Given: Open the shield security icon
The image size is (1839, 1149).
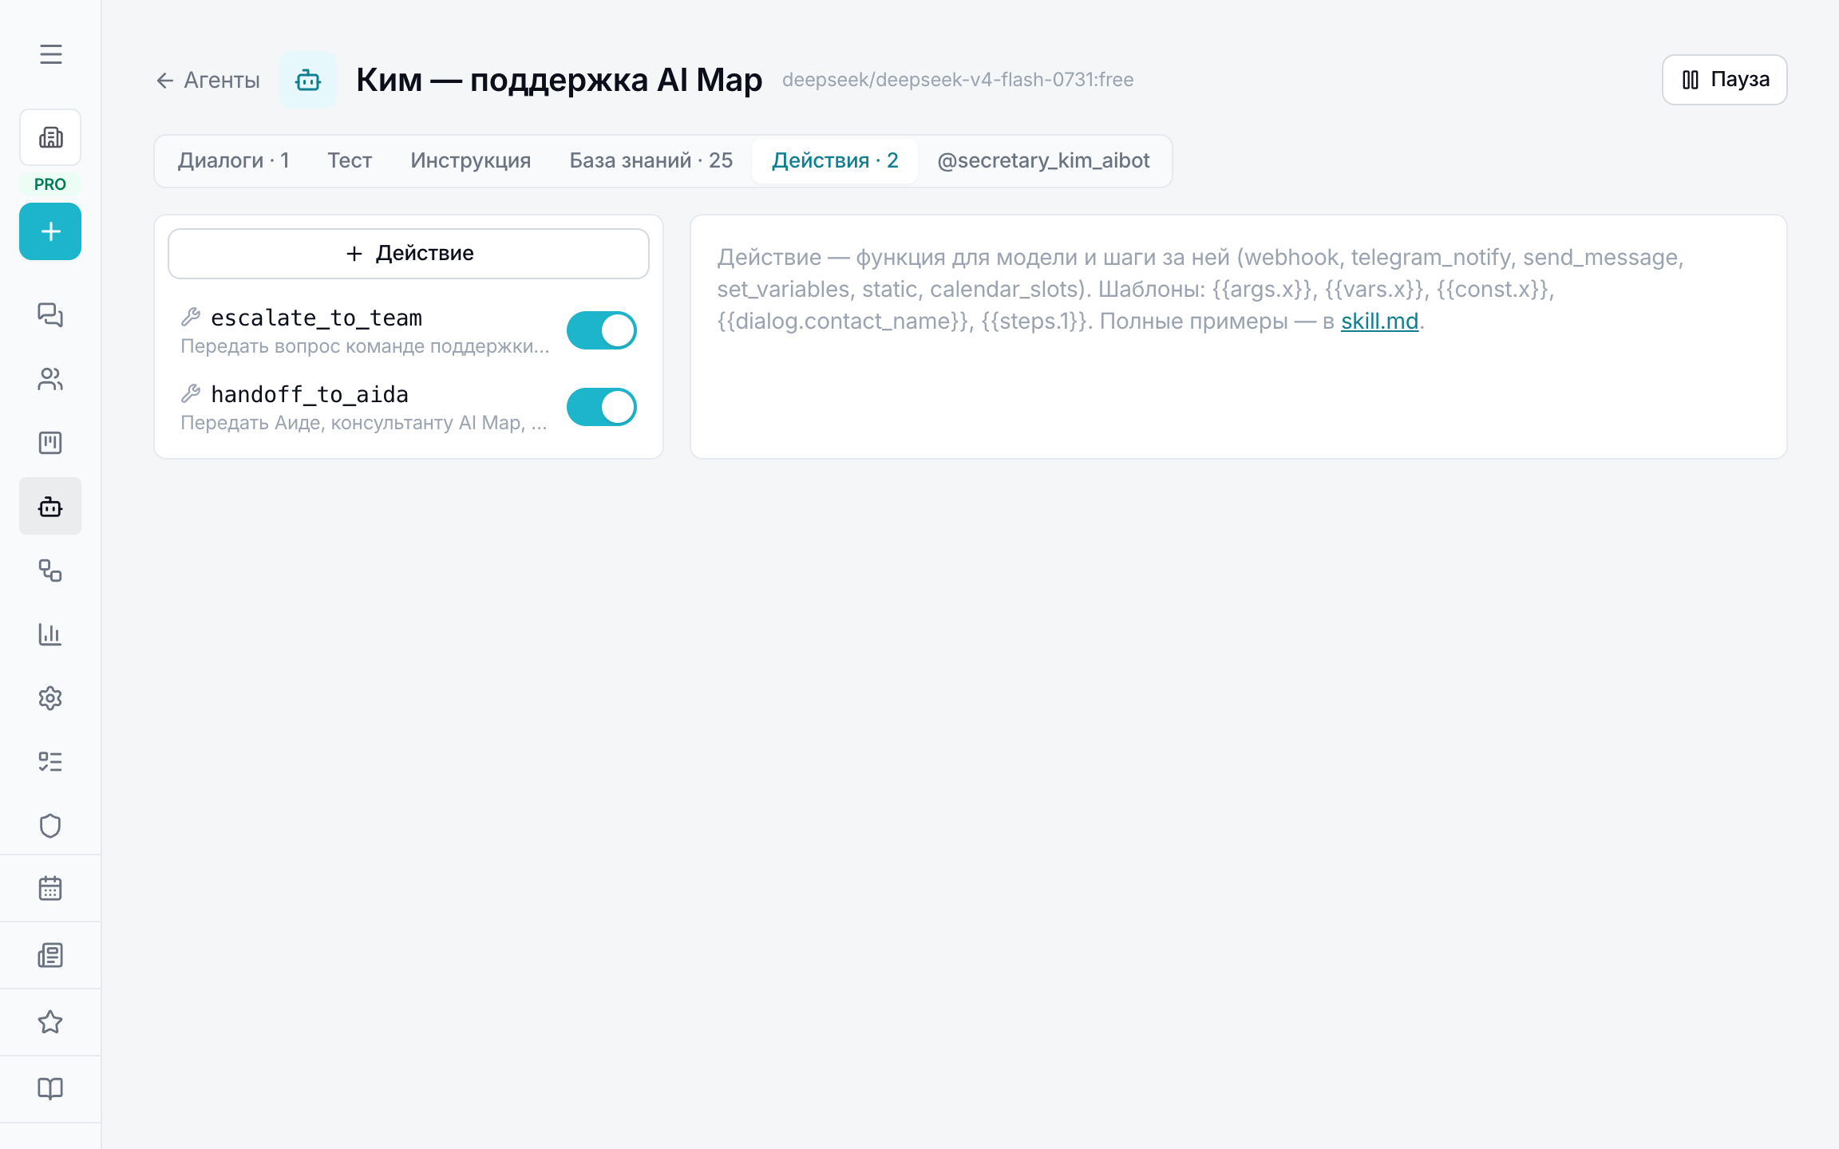Looking at the screenshot, I should (x=50, y=826).
